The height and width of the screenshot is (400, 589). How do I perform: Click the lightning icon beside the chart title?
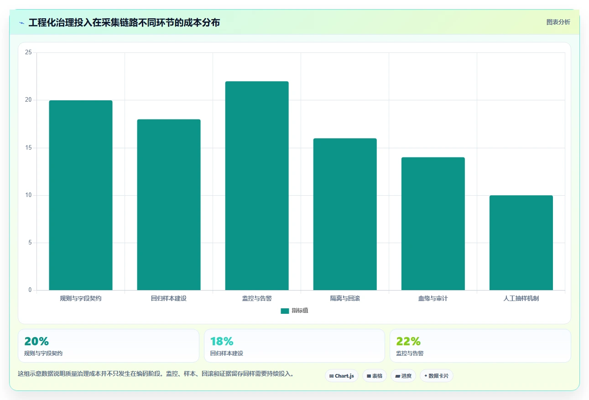click(21, 23)
